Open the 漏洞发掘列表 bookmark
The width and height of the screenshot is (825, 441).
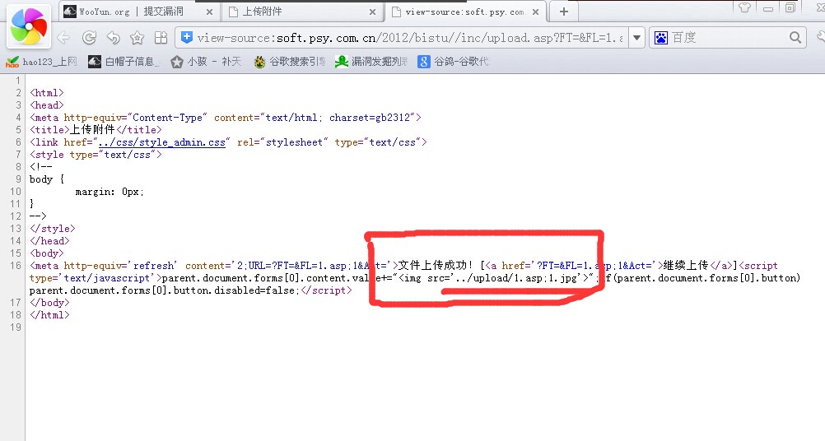(371, 62)
